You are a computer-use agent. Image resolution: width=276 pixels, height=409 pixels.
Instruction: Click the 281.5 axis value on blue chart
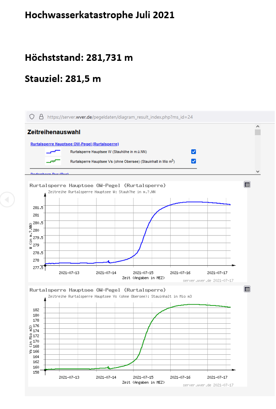[38, 208]
